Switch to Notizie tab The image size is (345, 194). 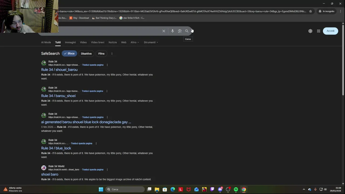[113, 42]
